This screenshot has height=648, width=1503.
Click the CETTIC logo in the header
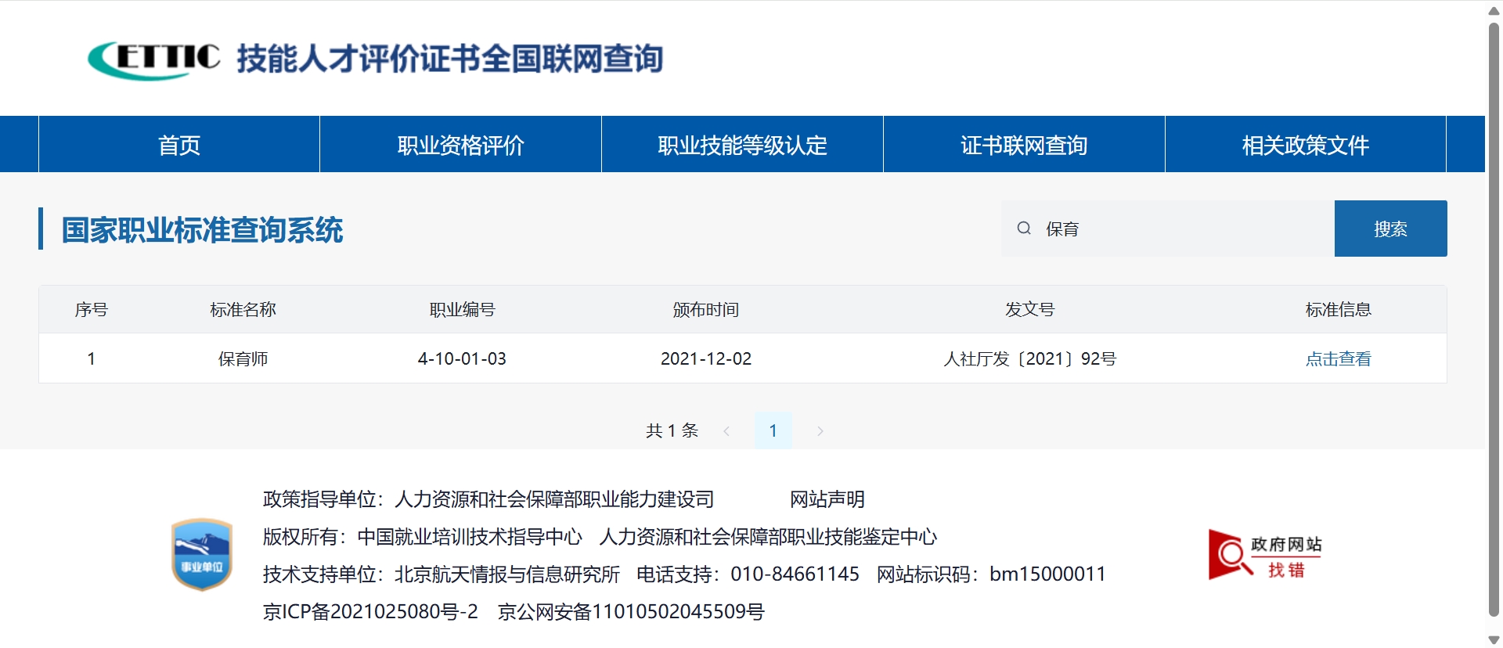pos(154,59)
